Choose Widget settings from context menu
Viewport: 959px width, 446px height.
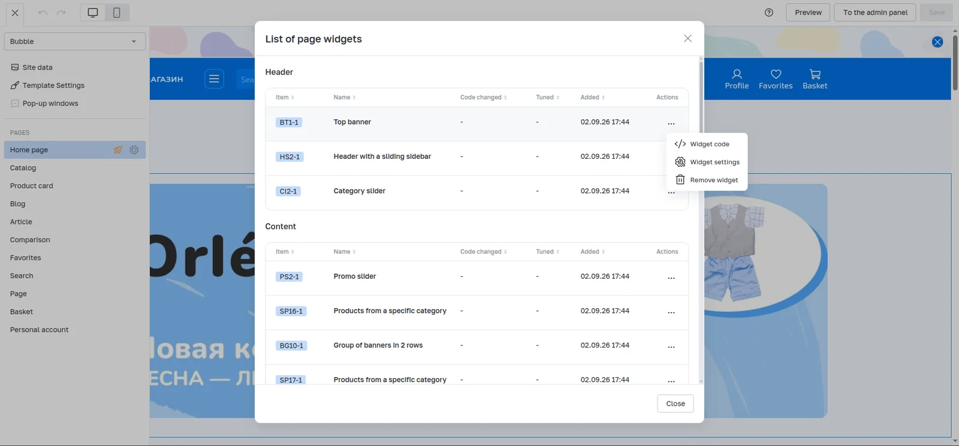[707, 162]
